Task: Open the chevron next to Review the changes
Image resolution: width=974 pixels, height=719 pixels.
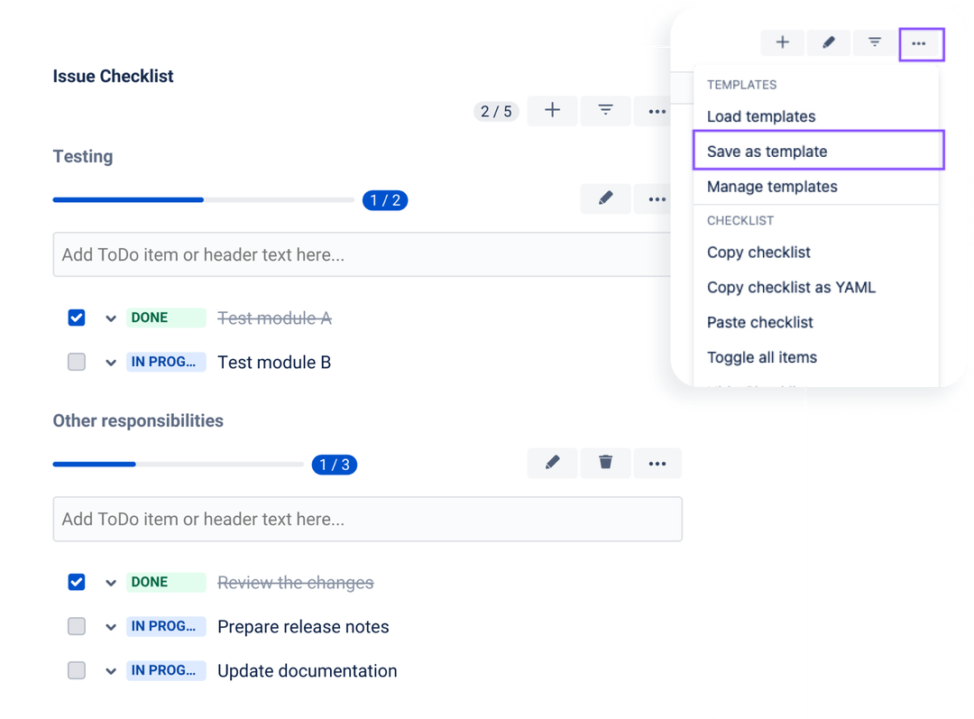Action: click(111, 582)
